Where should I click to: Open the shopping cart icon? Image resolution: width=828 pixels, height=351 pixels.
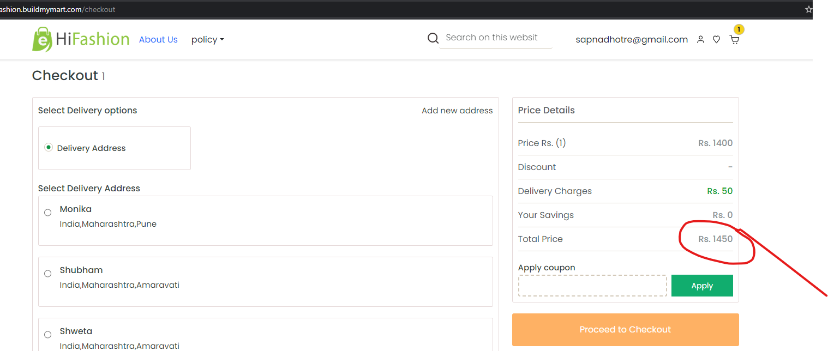coord(735,40)
